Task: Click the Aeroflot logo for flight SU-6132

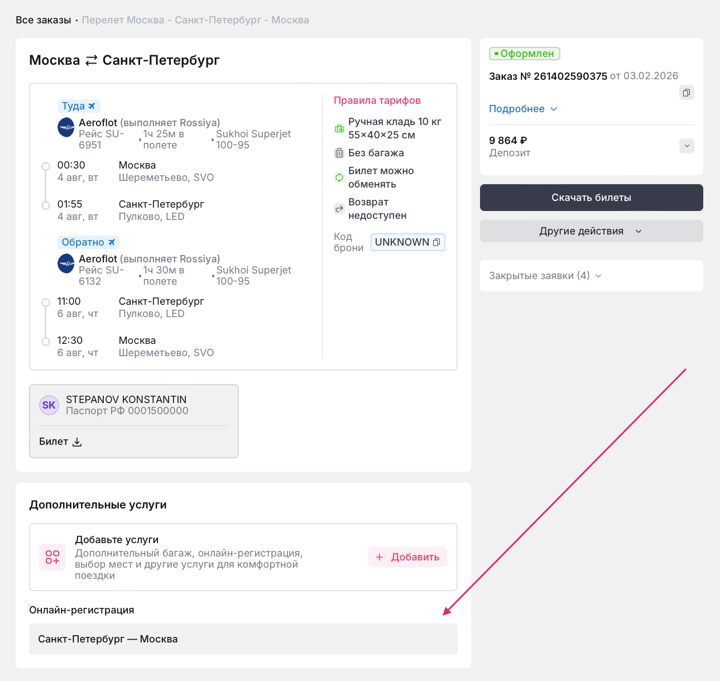Action: click(x=66, y=263)
